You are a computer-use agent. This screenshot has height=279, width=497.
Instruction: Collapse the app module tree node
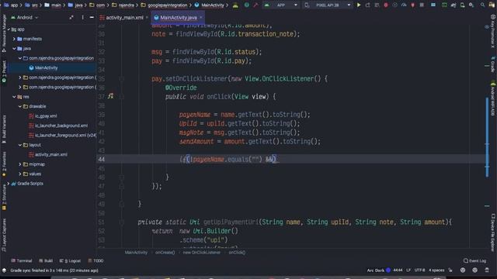click(x=9, y=29)
